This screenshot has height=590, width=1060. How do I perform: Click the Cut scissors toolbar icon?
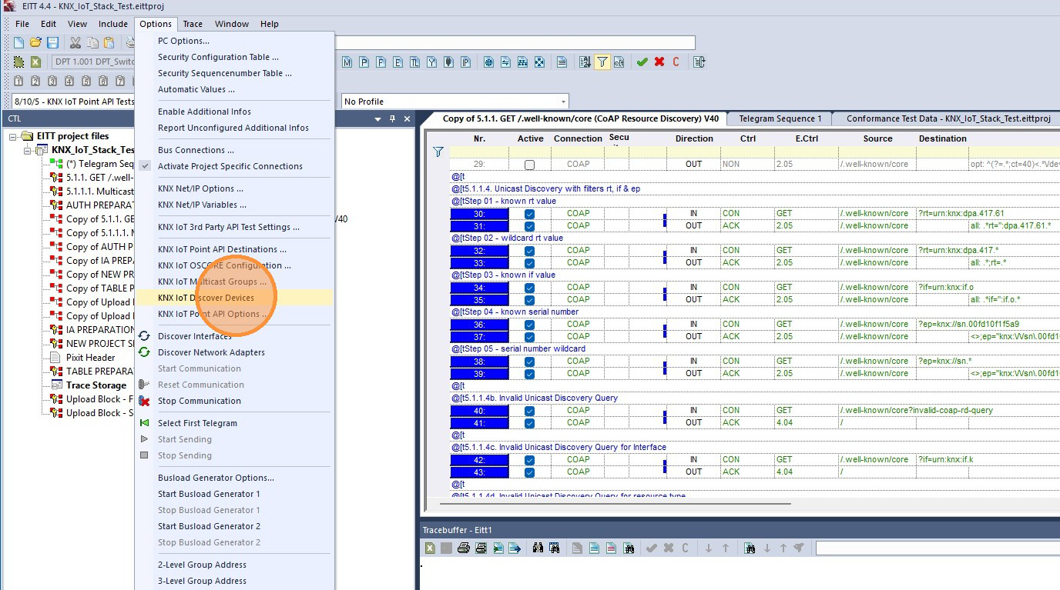[x=75, y=42]
